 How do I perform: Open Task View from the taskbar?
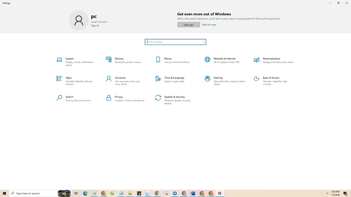76,193
